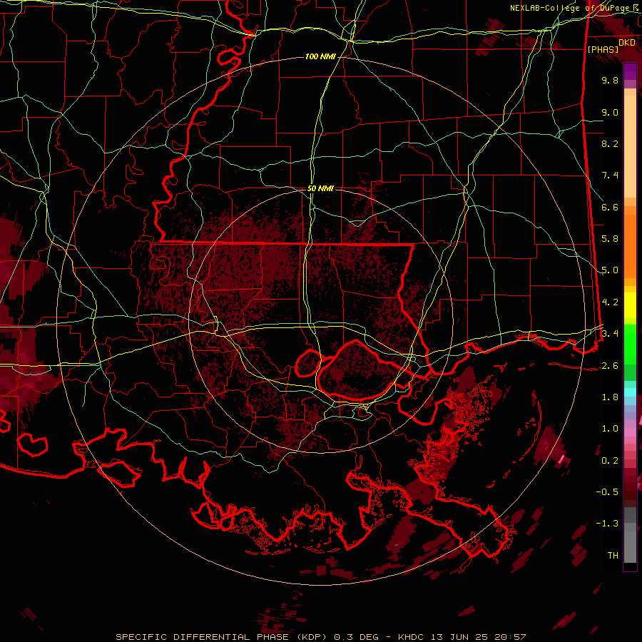The image size is (642, 642).
Task: Click the -0.5 value on the scale
Action: tap(607, 492)
